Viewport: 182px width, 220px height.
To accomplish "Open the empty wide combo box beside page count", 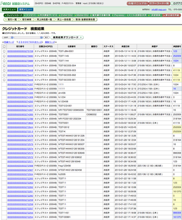I will (x=29, y=37).
